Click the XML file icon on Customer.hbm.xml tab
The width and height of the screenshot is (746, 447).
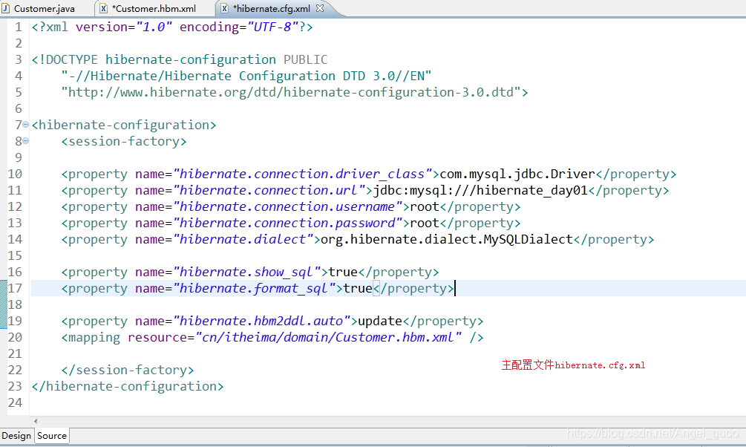tap(103, 9)
